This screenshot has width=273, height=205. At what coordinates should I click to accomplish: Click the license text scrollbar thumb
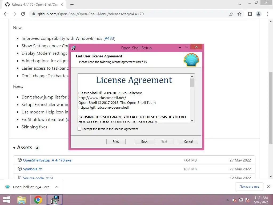[x=192, y=83]
